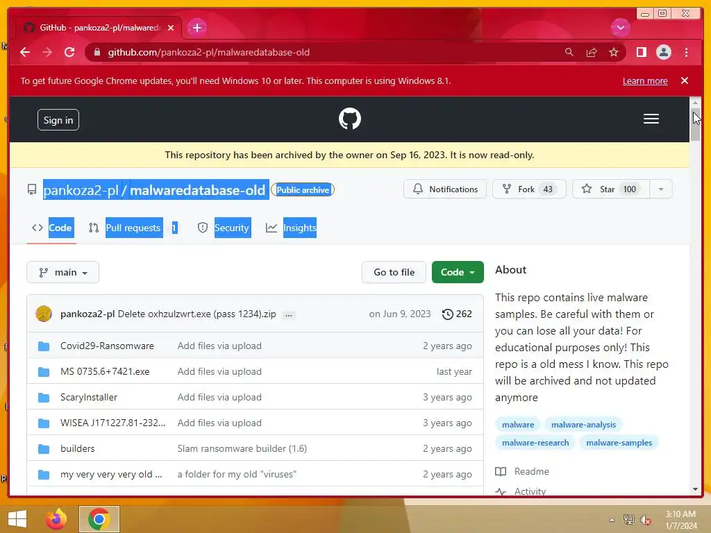Open the my very very very old folder
The width and height of the screenshot is (711, 533).
tap(111, 474)
